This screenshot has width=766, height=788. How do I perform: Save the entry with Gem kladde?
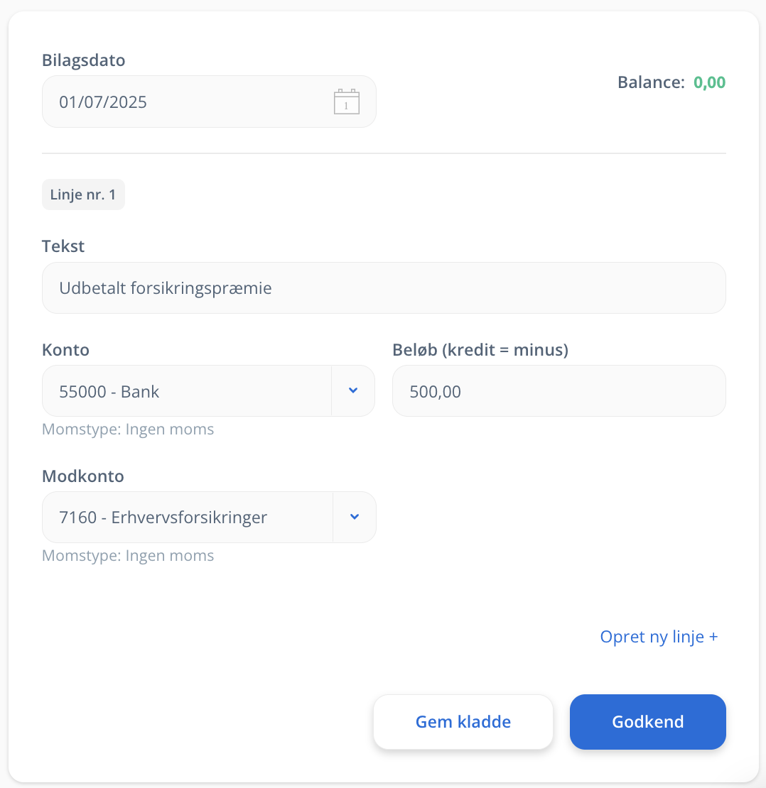tap(463, 722)
